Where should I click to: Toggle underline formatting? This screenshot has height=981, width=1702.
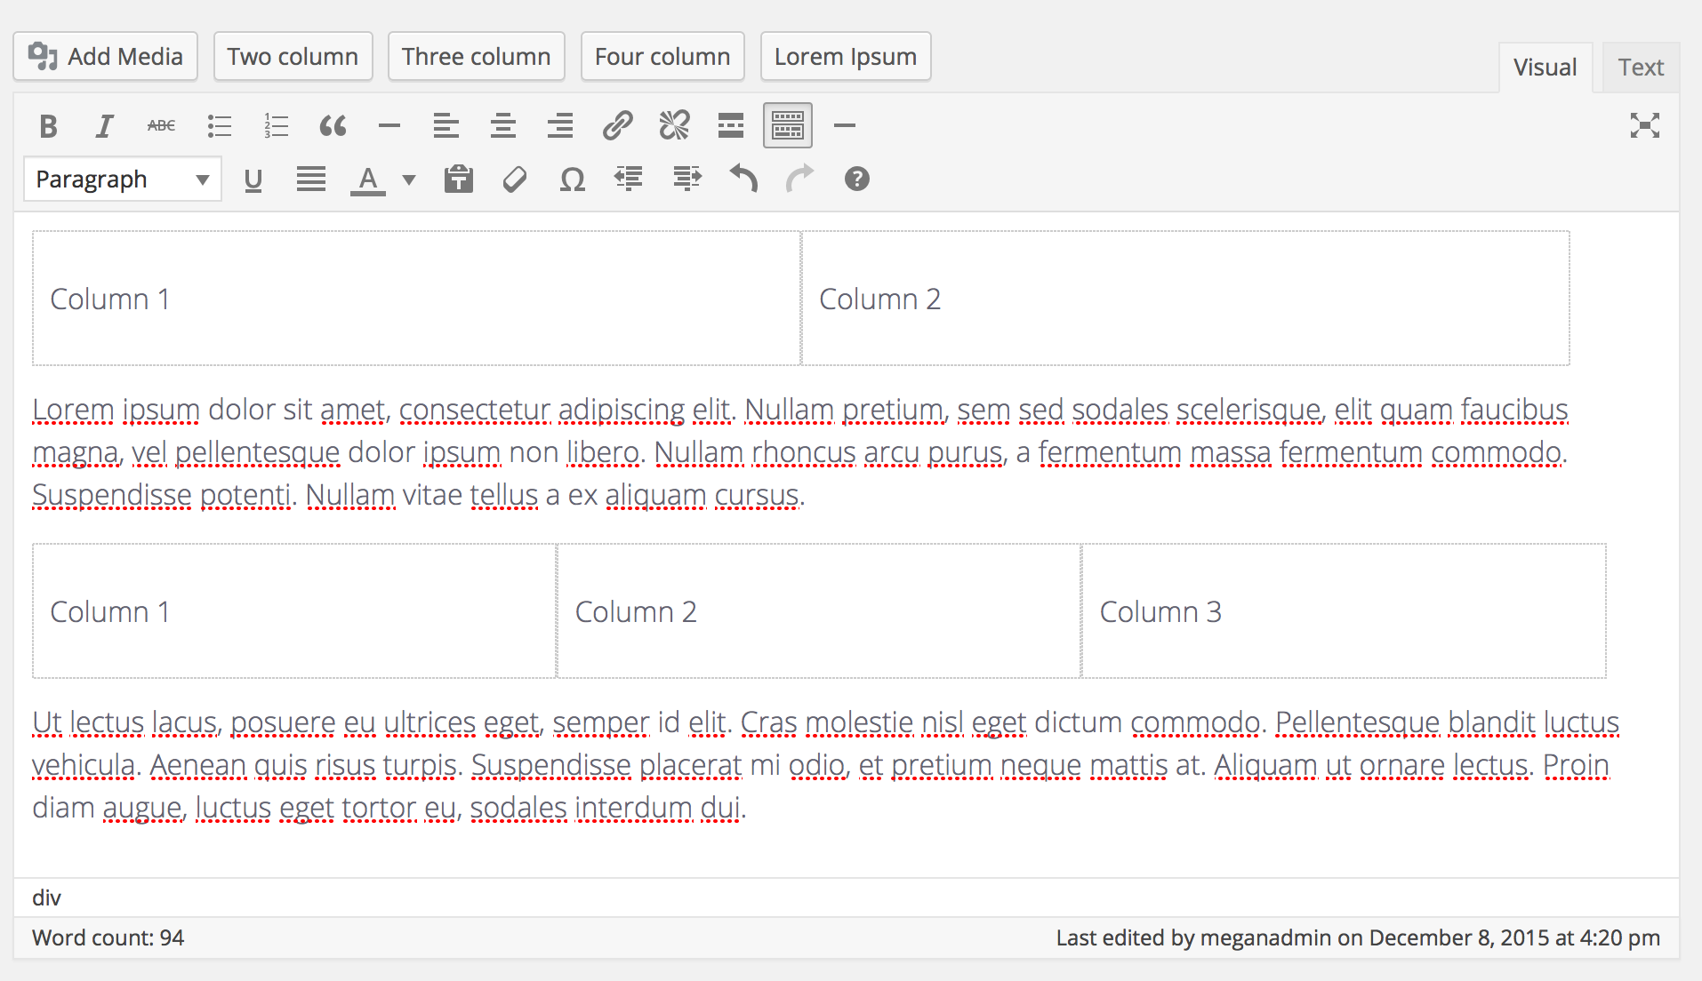click(253, 179)
